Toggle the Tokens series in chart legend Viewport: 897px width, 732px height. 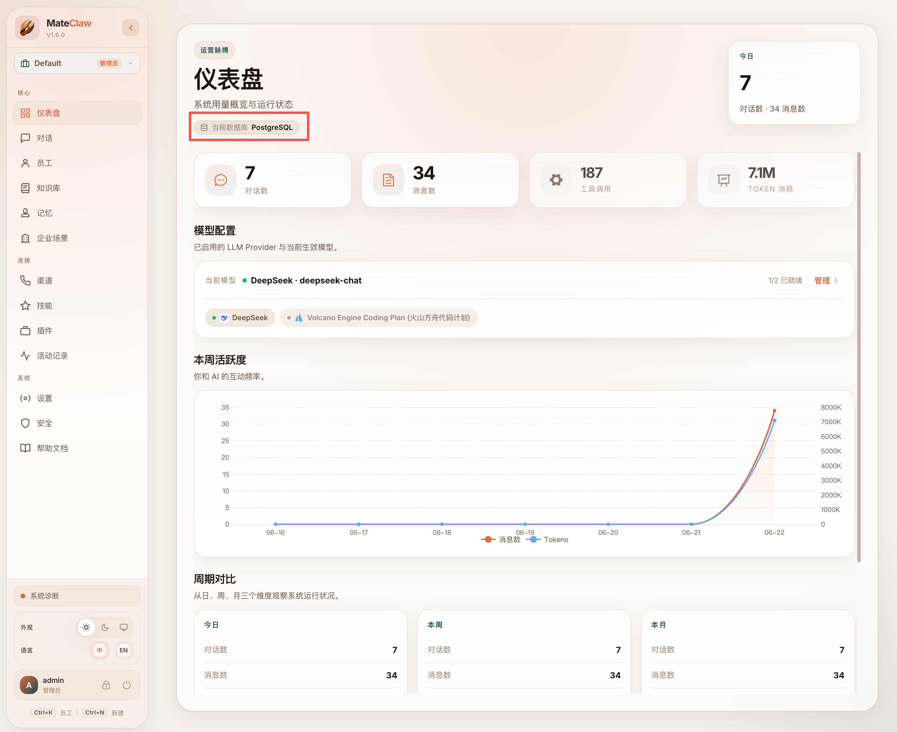click(547, 539)
